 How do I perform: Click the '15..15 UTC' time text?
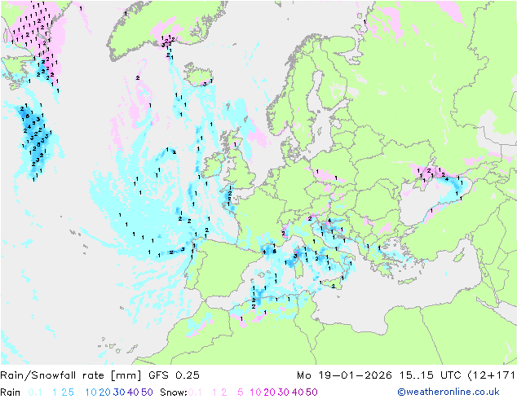[431, 375]
